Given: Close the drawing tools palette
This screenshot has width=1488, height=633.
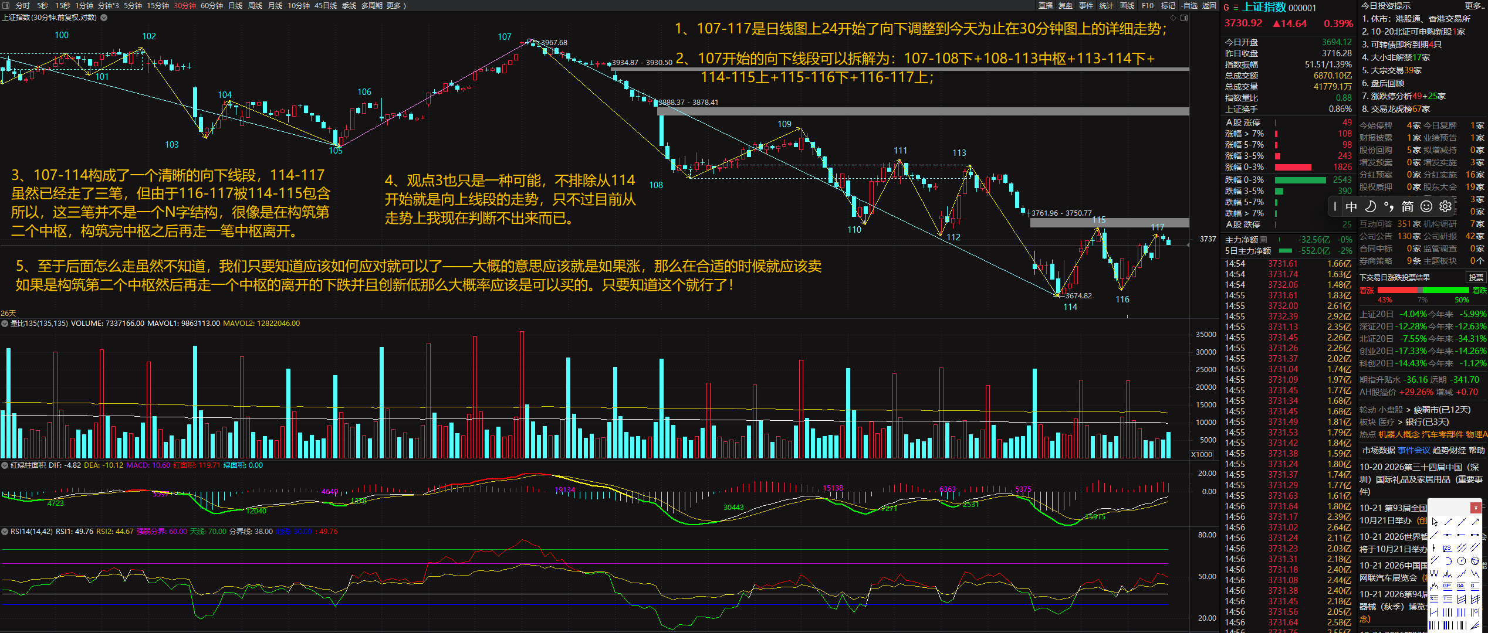Looking at the screenshot, I should 1476,508.
